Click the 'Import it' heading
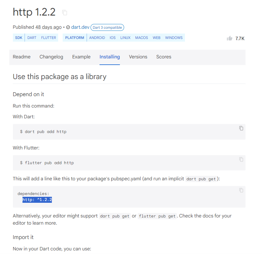 [23, 237]
